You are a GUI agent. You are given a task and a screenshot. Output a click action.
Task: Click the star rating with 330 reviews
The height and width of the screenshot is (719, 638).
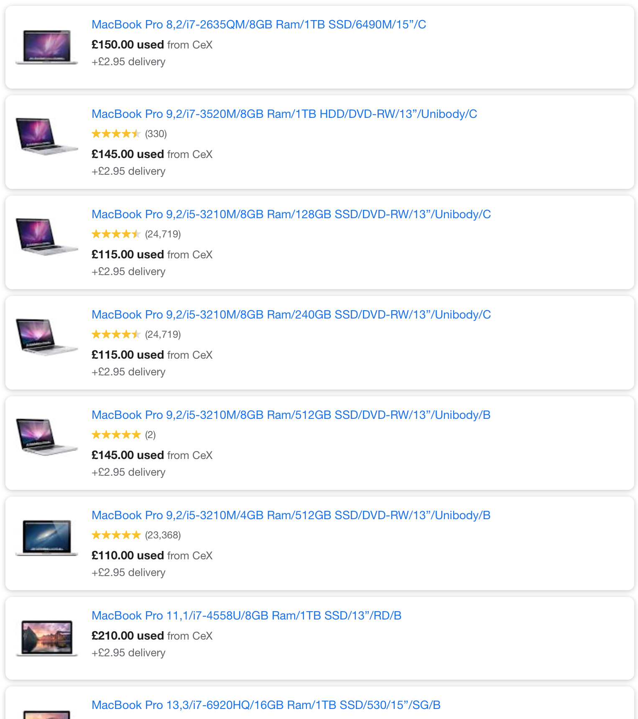116,134
